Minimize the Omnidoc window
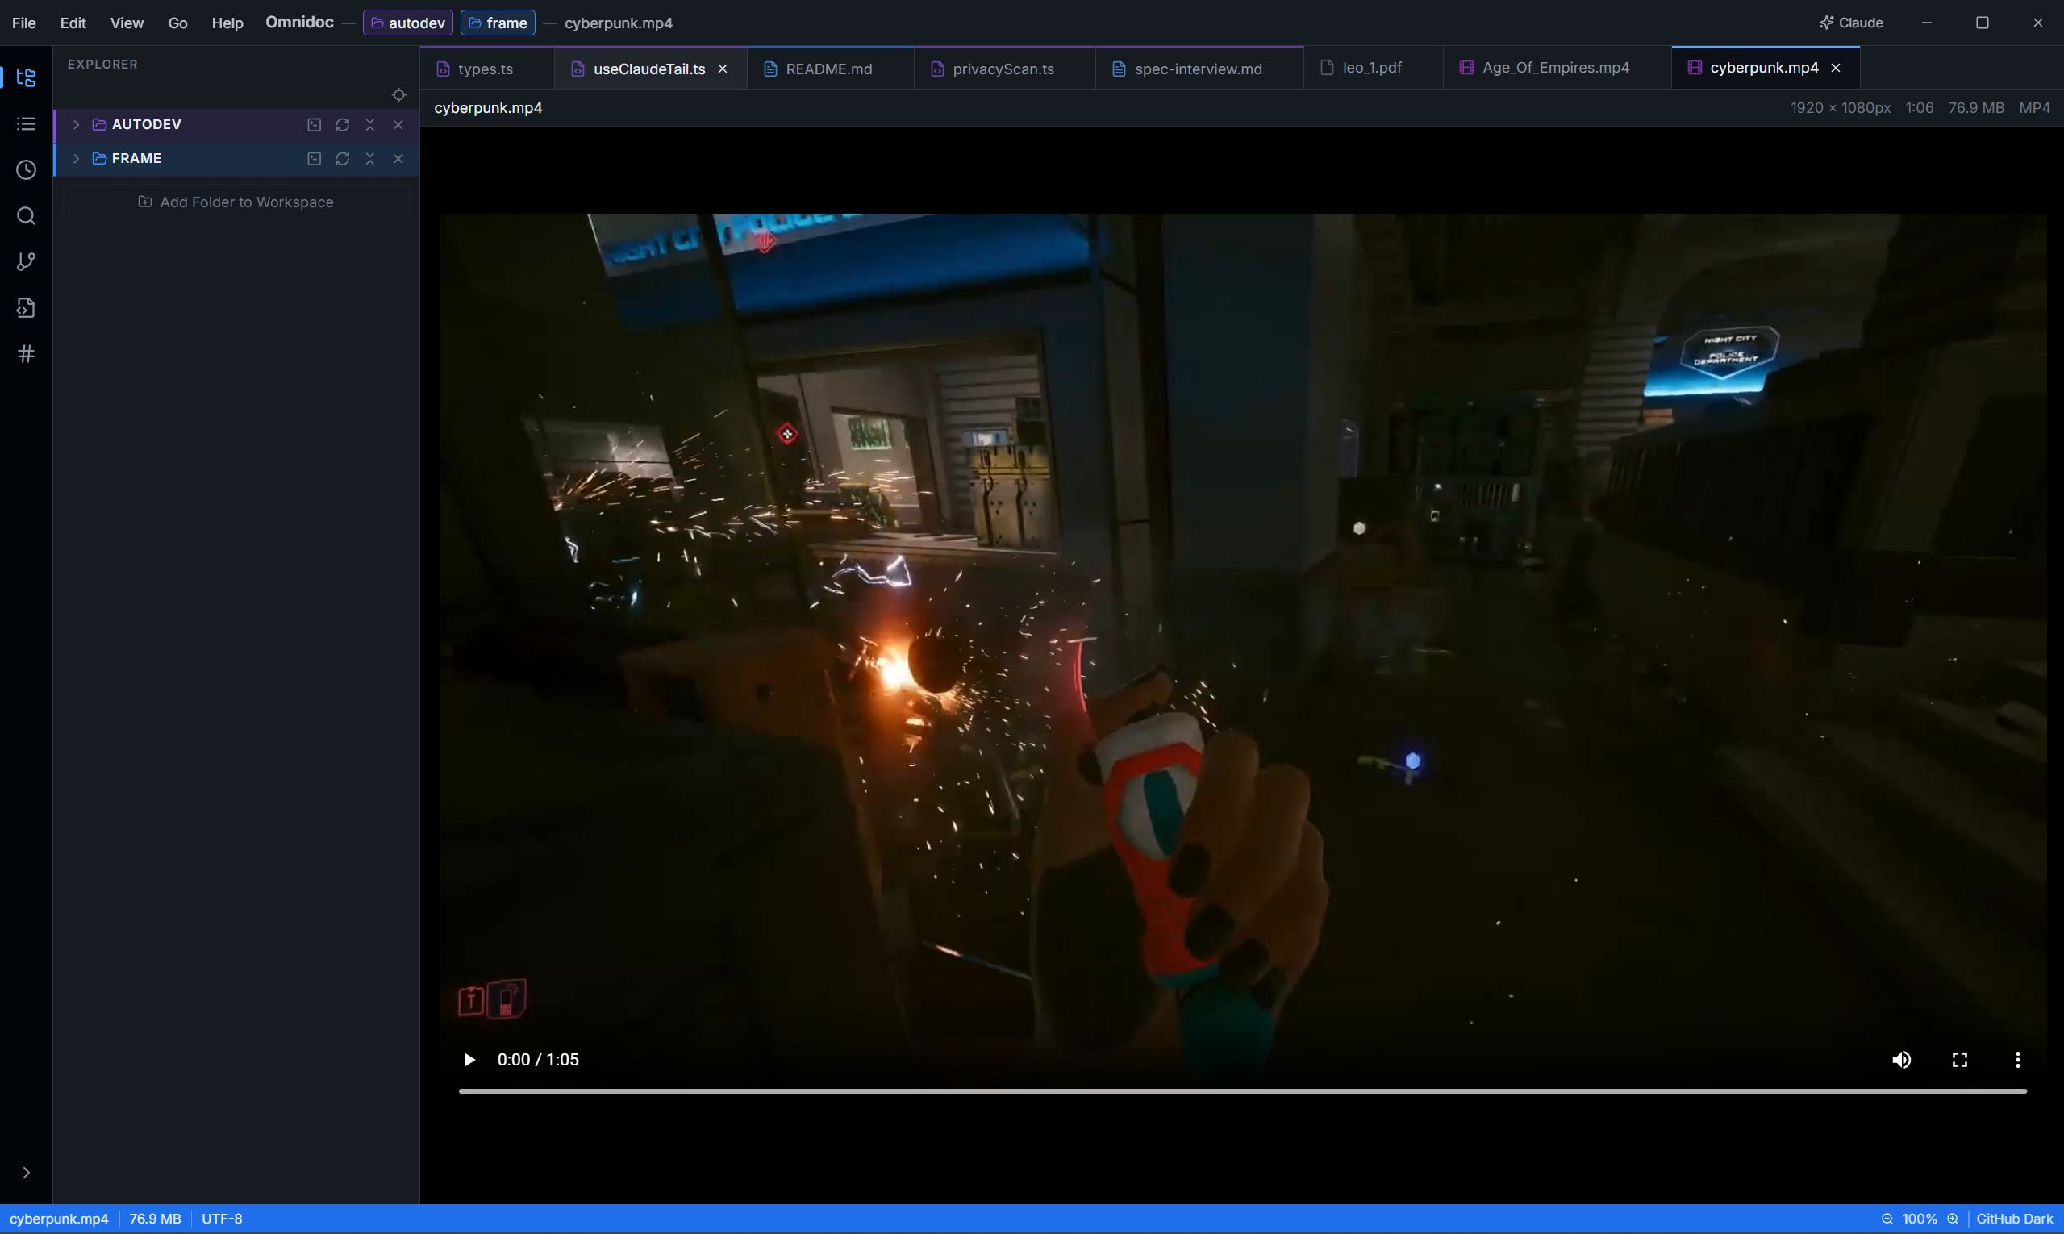 [1927, 23]
